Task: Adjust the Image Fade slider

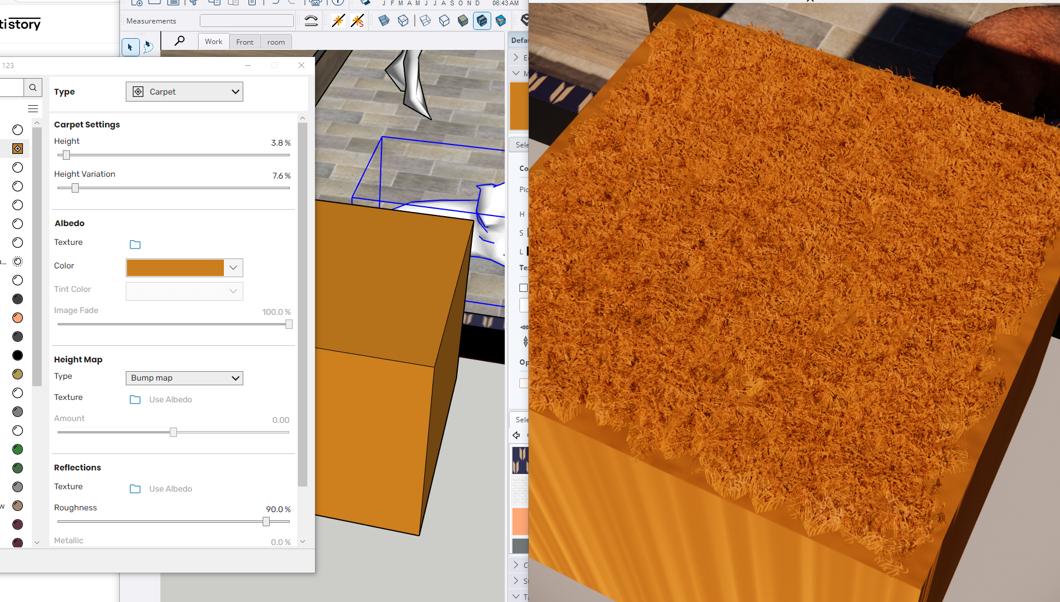Action: click(x=289, y=324)
